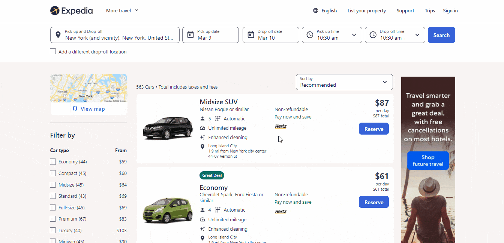Click the Pick-up date calendar icon
This screenshot has height=243, width=504.
tap(190, 35)
